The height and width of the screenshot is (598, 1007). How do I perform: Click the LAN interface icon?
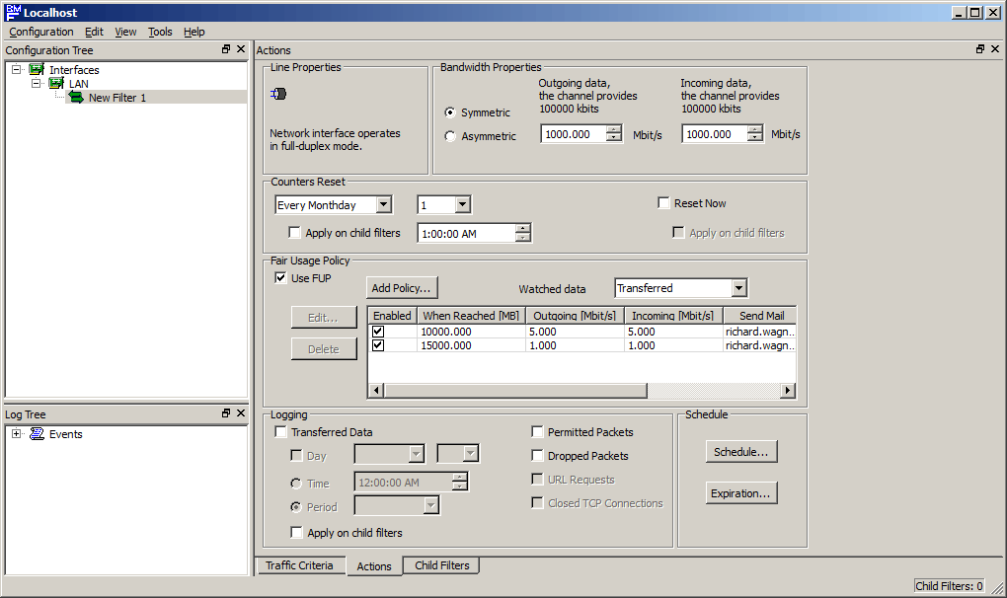[56, 84]
